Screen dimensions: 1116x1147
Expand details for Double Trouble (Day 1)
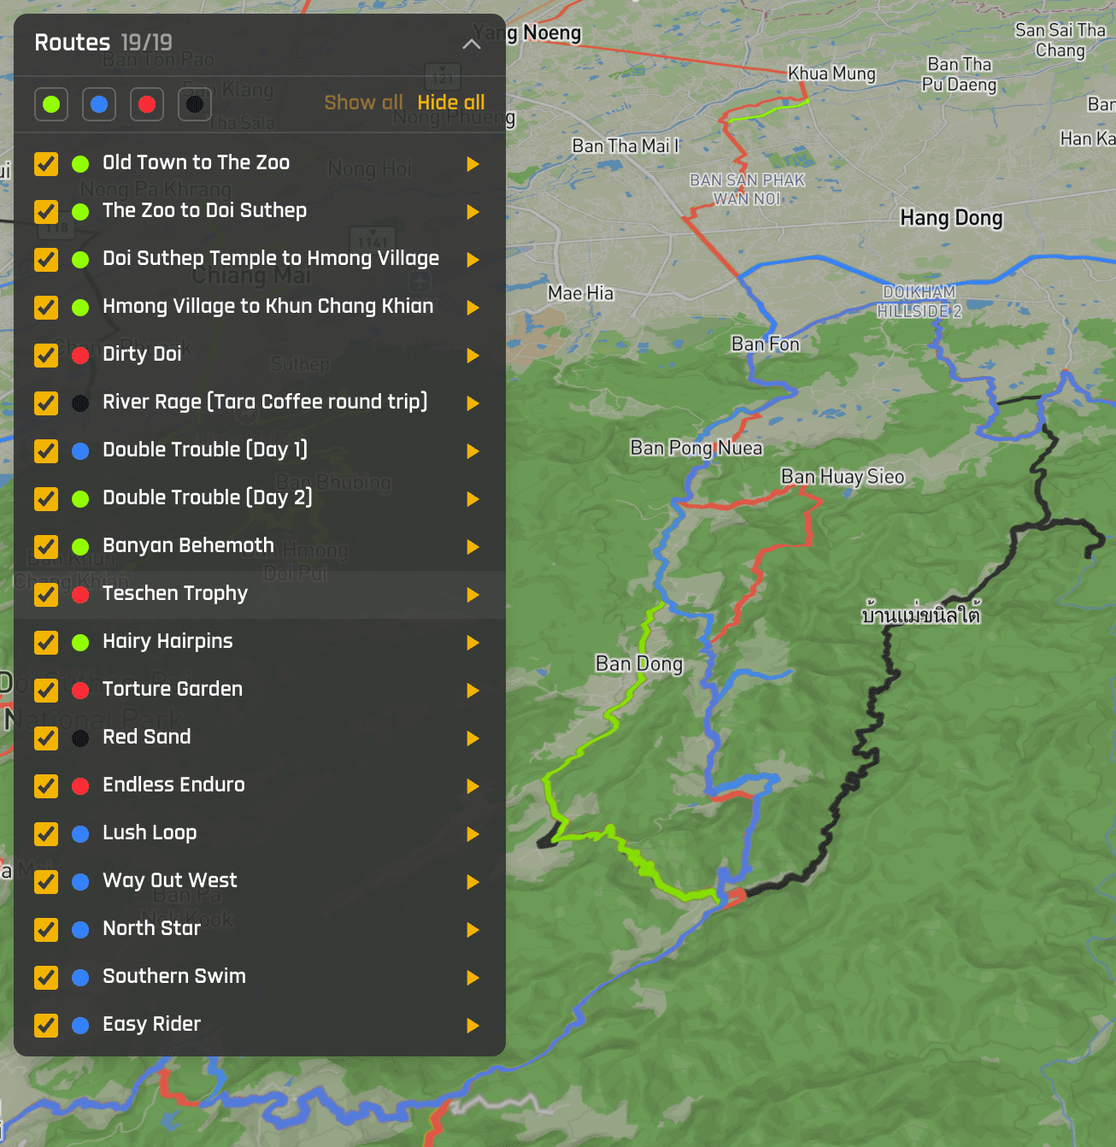pyautogui.click(x=473, y=450)
